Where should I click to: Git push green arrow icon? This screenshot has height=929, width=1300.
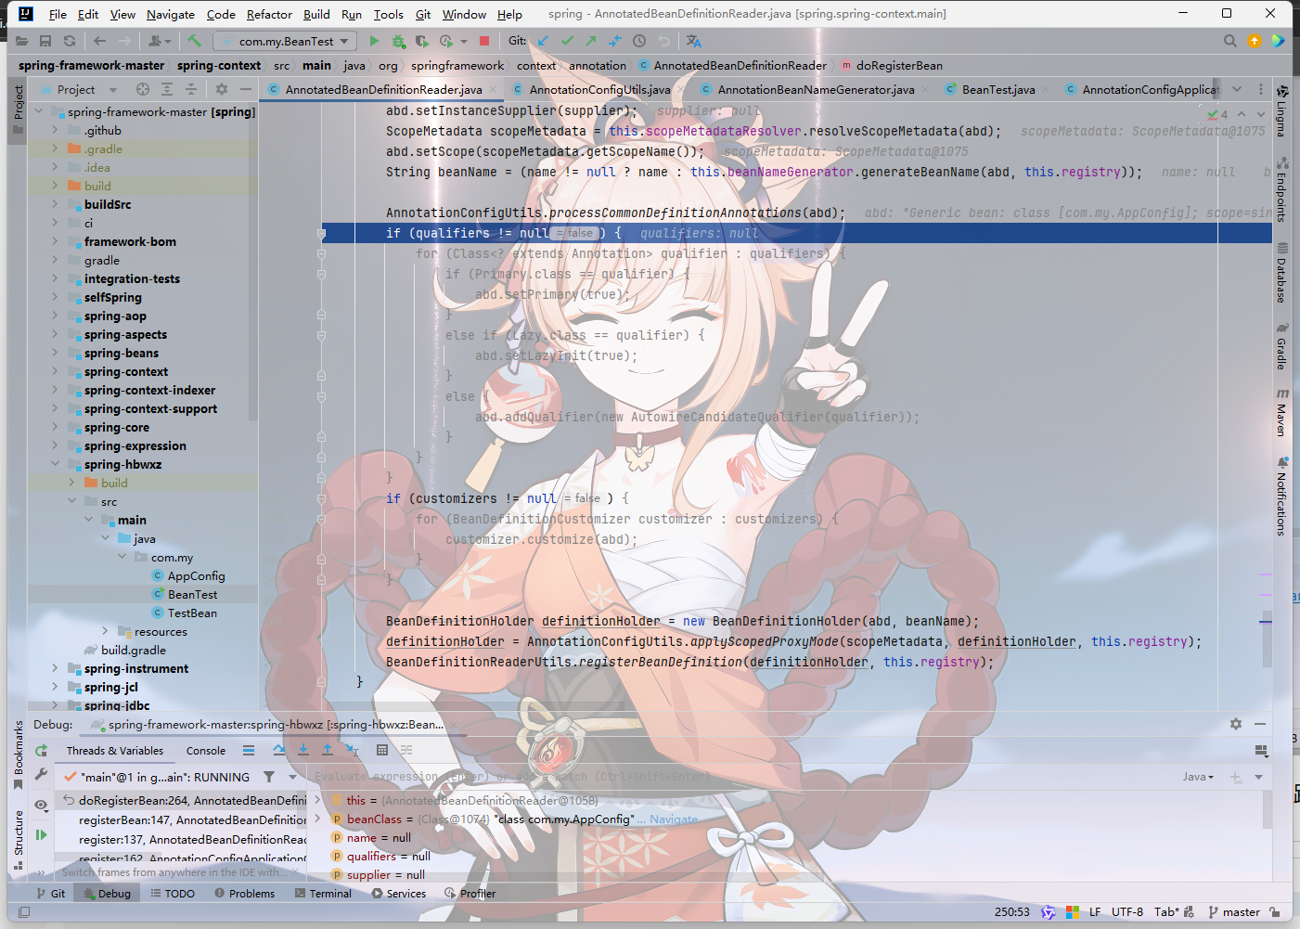click(591, 41)
